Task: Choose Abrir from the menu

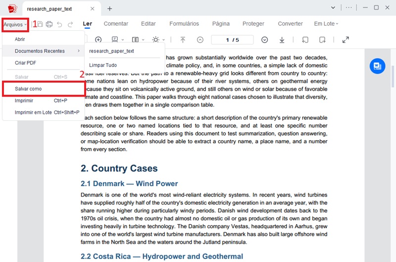Action: click(x=44, y=39)
